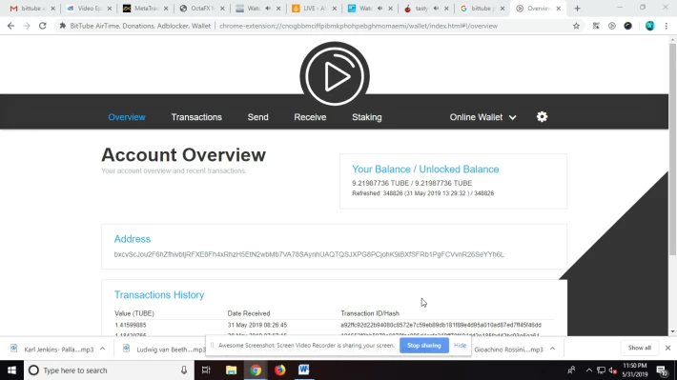This screenshot has height=380, width=677.
Task: Click the 31 May 2019 08:26:45 date
Action: click(x=257, y=325)
